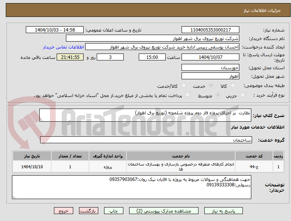Click the province field خوزستان
291x221 pixels.
(210, 68)
